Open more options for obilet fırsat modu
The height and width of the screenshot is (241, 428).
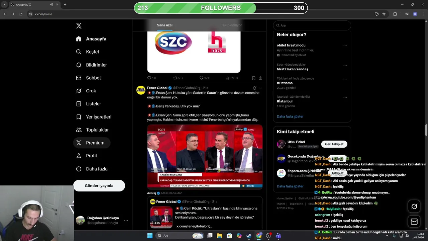[345, 45]
